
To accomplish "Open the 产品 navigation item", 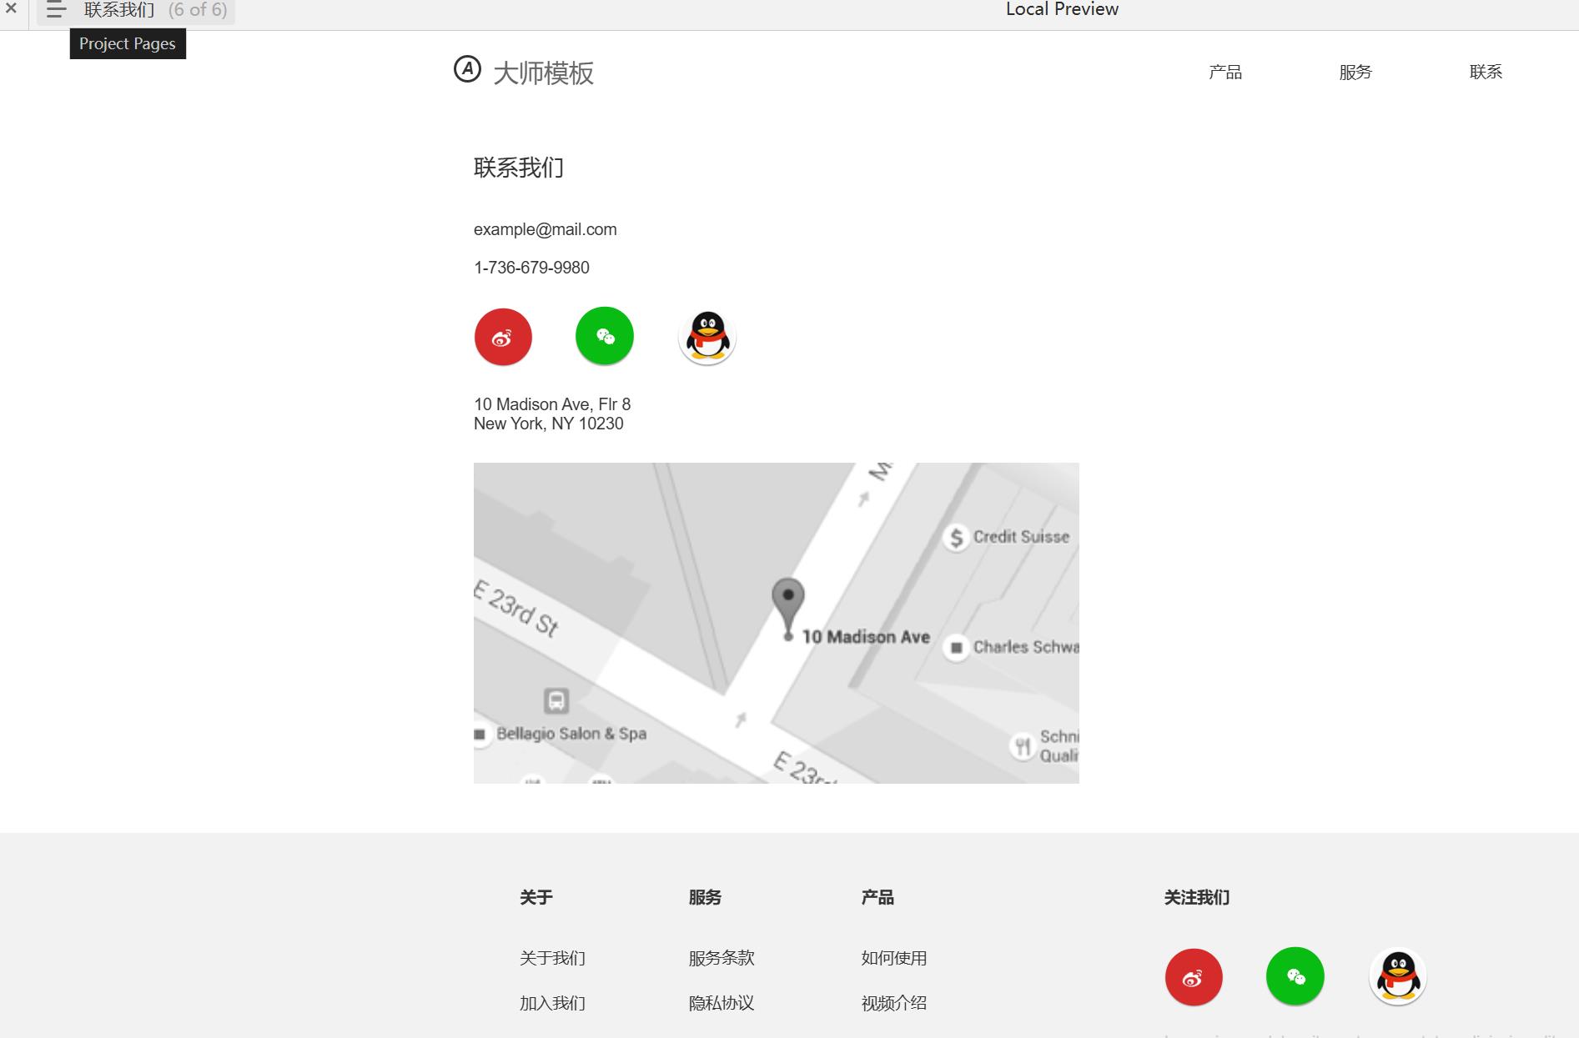I will click(x=1225, y=73).
